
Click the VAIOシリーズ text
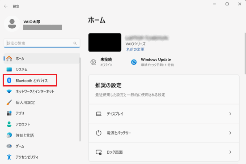point(136,44)
